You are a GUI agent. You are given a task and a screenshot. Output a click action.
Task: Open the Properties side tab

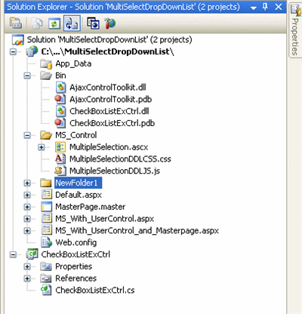(294, 30)
